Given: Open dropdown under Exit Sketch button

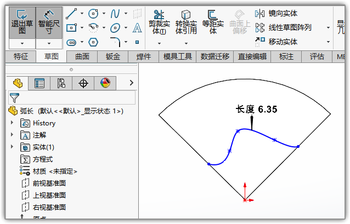Looking at the screenshot, I should pos(22,43).
